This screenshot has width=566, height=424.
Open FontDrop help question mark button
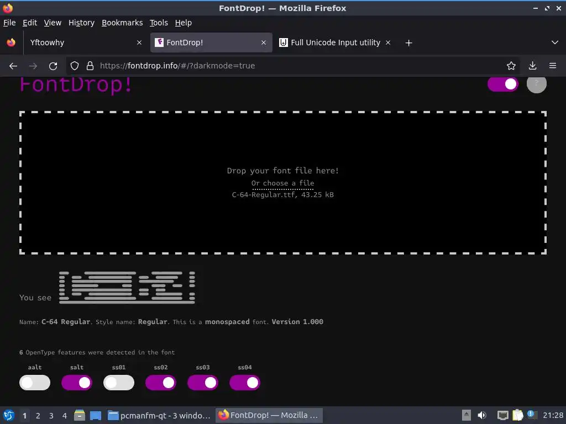(x=536, y=84)
